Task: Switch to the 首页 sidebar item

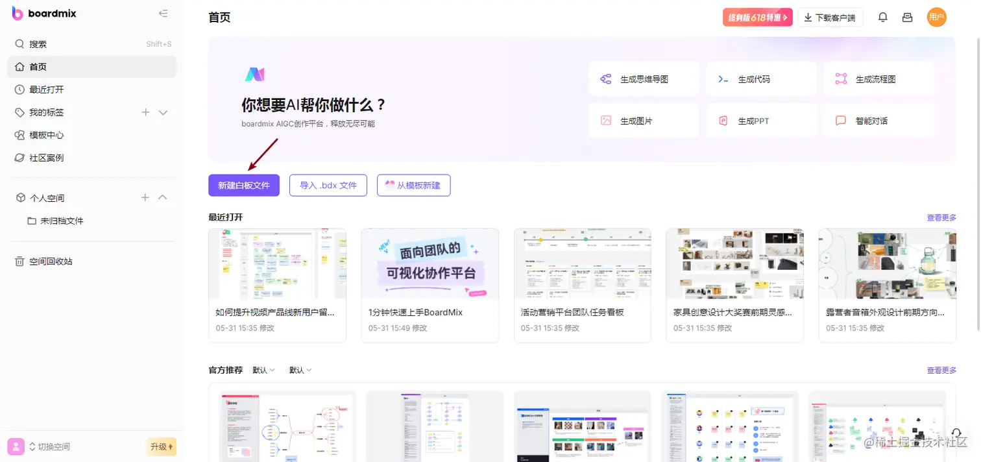Action: pos(38,66)
